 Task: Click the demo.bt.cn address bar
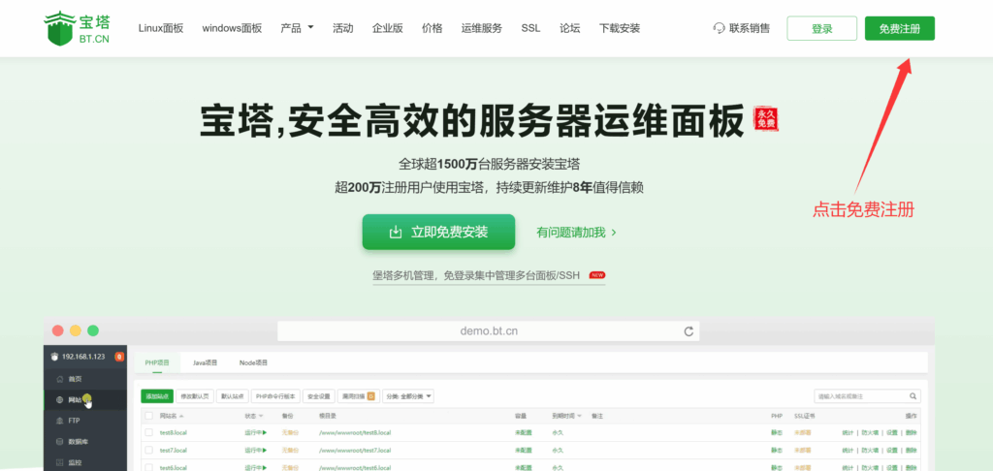click(489, 331)
